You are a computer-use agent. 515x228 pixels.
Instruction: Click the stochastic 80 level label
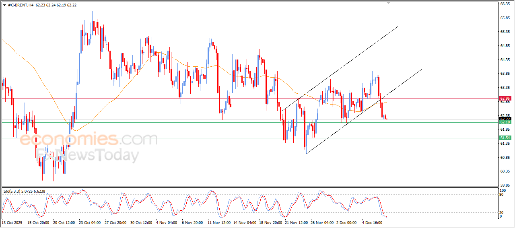501,195
